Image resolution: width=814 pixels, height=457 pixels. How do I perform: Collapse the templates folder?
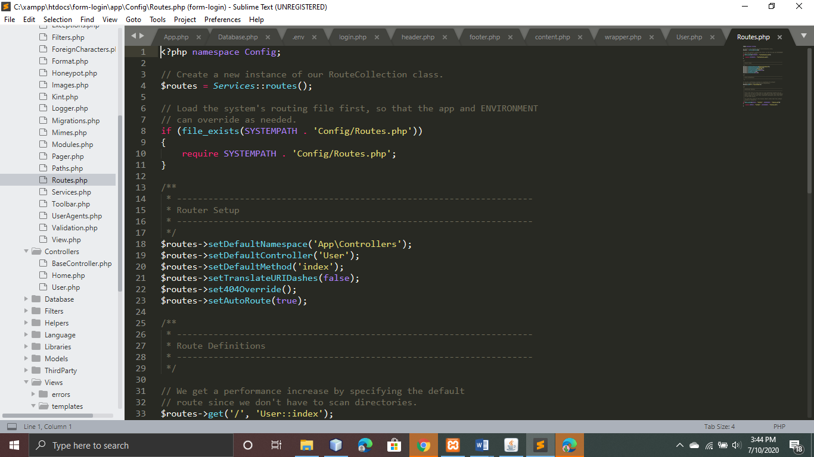coord(33,406)
